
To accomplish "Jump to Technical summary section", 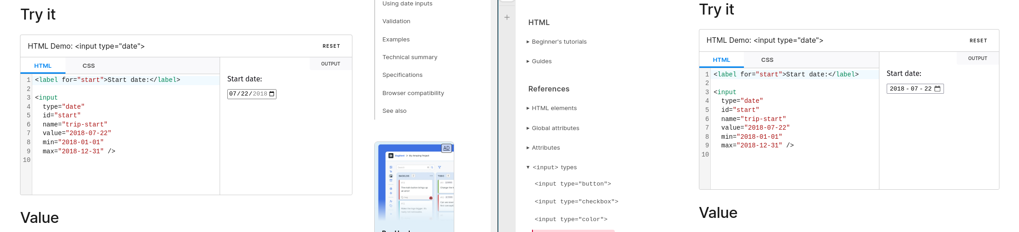I will [410, 57].
